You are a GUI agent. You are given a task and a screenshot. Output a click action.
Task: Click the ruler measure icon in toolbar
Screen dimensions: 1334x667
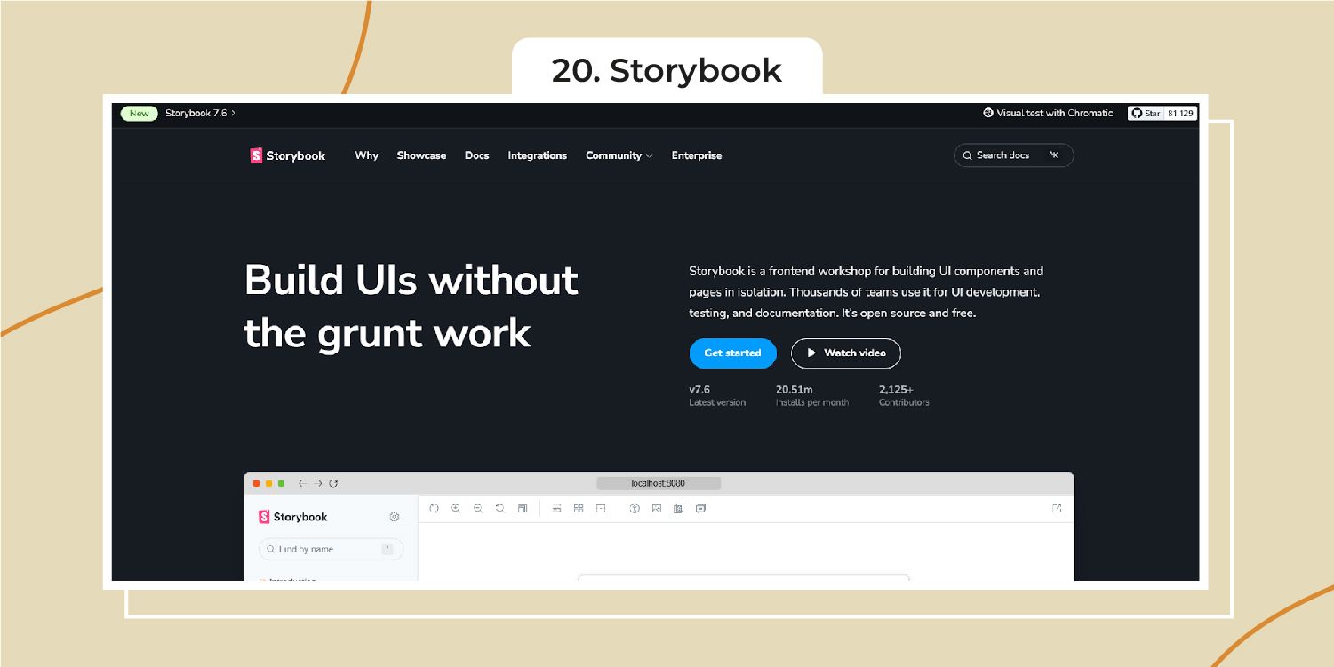coord(557,509)
